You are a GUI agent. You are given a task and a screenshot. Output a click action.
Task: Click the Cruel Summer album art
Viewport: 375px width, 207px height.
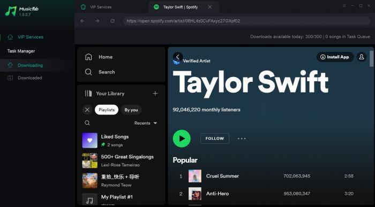pyautogui.click(x=195, y=176)
